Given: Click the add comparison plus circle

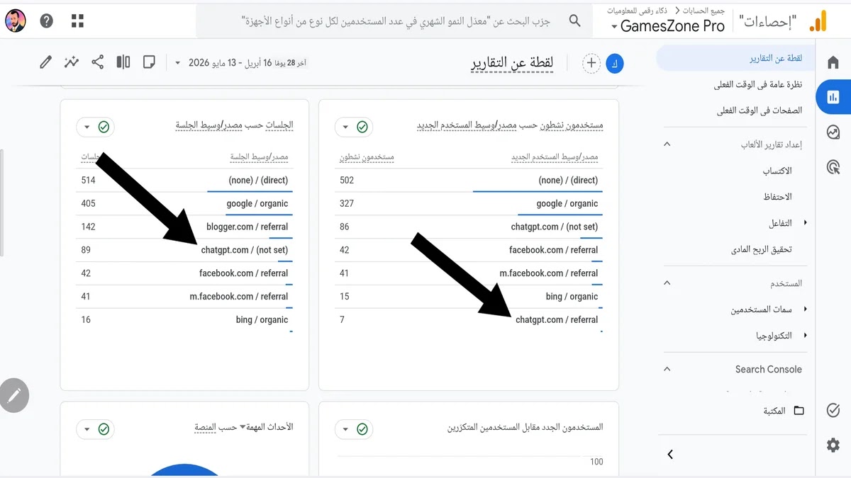Looking at the screenshot, I should (591, 63).
